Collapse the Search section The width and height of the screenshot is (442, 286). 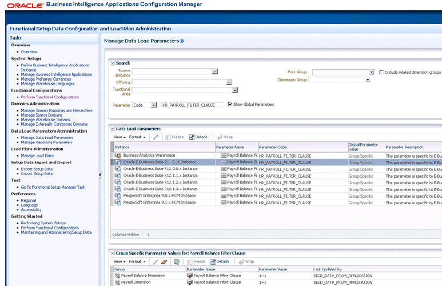pos(113,63)
